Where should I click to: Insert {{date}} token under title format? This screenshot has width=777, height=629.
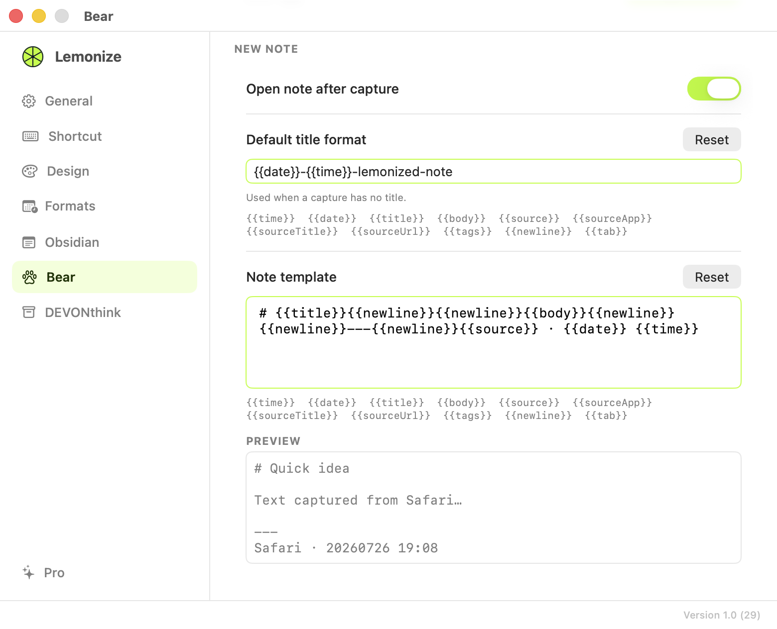[332, 218]
